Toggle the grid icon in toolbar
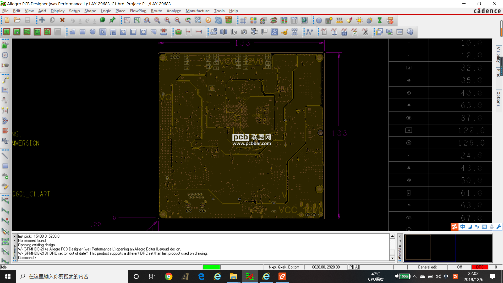Screen dimensions: 503x283 point(243,20)
